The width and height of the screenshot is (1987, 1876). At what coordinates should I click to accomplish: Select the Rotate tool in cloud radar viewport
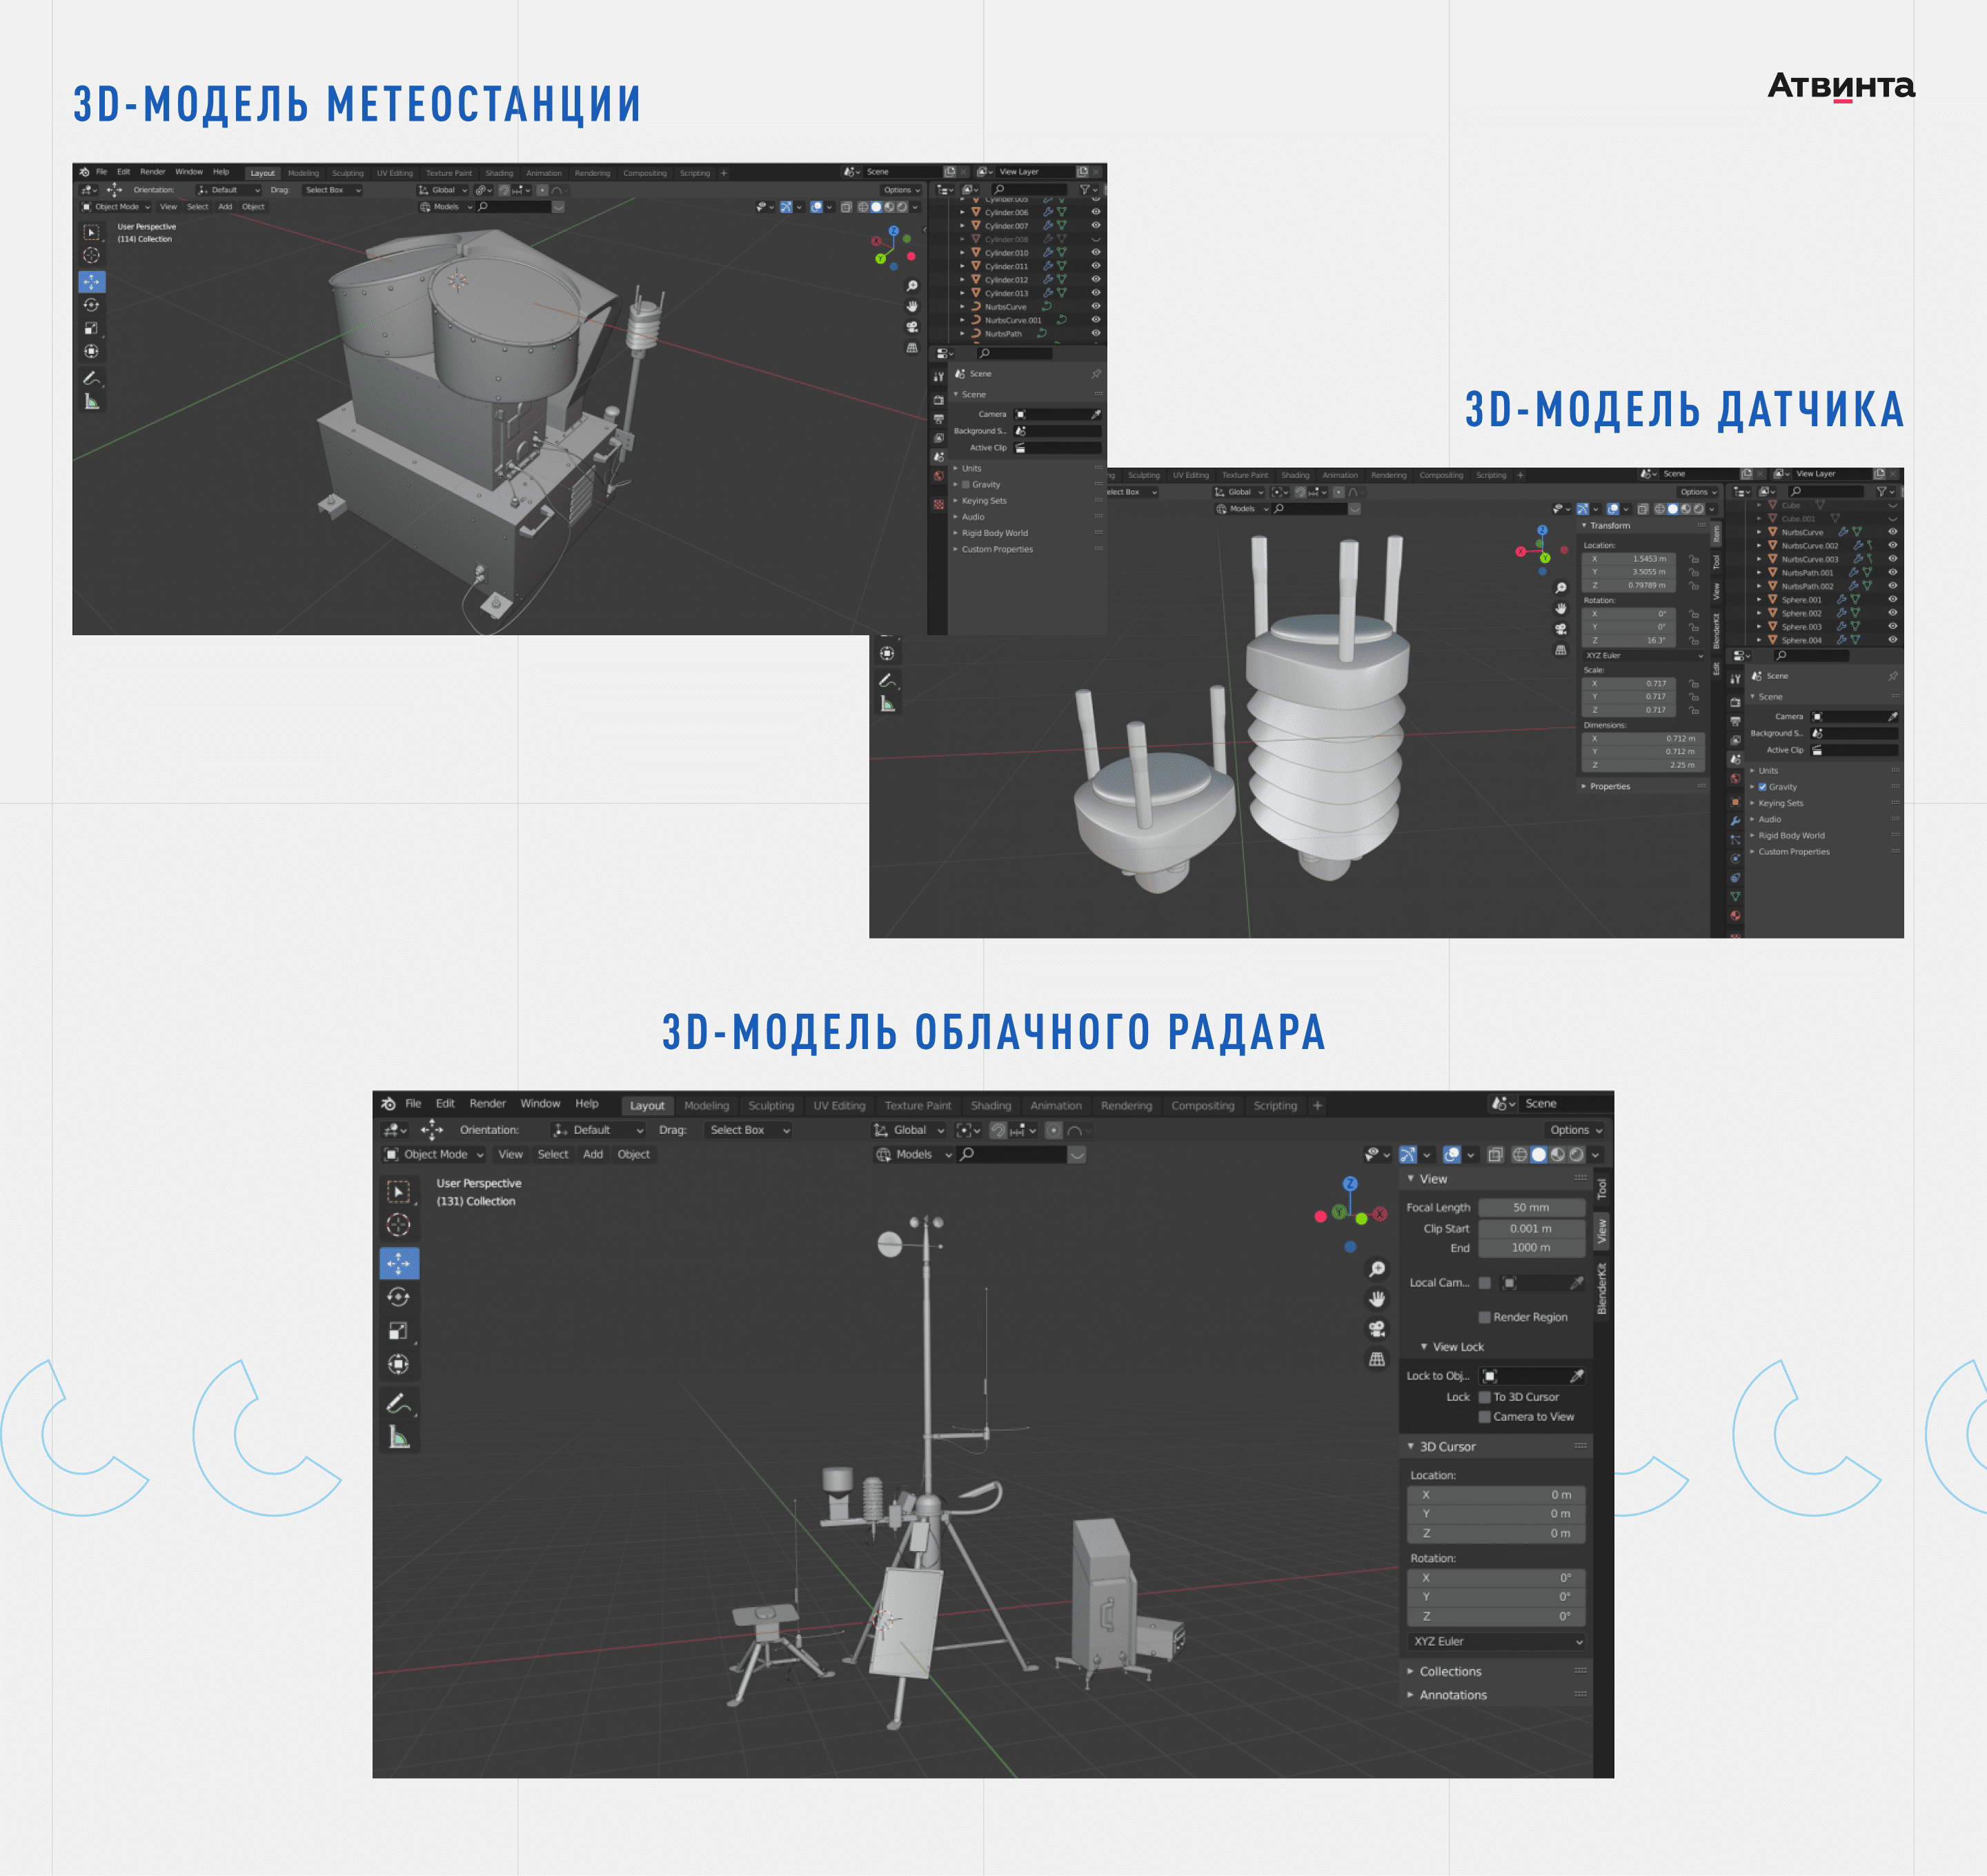[398, 1297]
